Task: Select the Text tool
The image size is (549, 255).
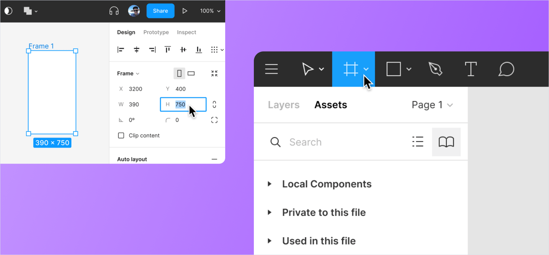Action: (x=471, y=69)
